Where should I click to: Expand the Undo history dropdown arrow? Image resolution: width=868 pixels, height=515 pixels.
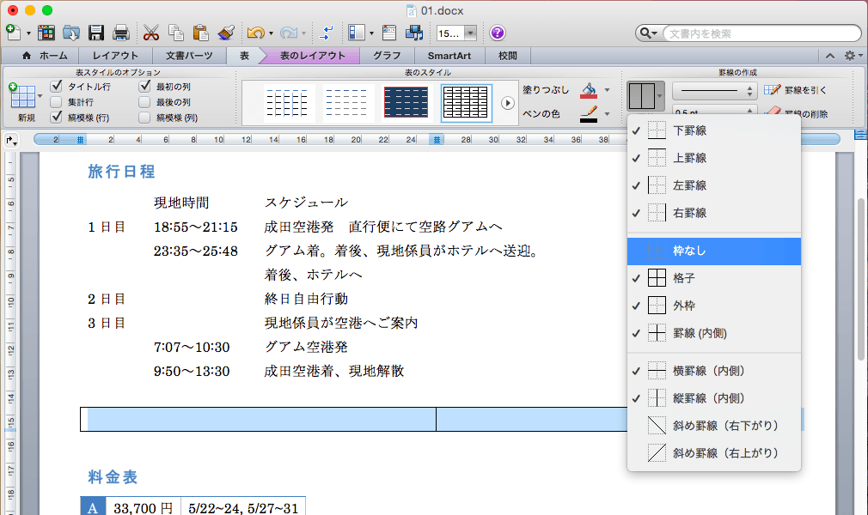click(271, 33)
